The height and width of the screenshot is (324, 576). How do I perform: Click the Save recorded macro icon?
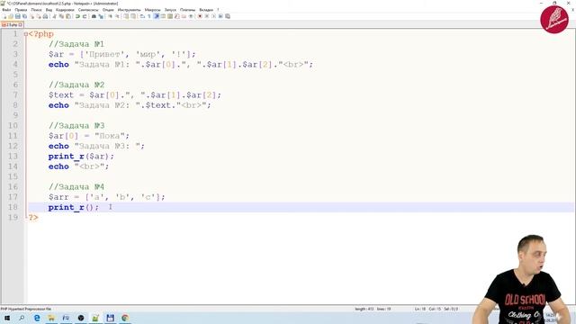[x=228, y=16]
